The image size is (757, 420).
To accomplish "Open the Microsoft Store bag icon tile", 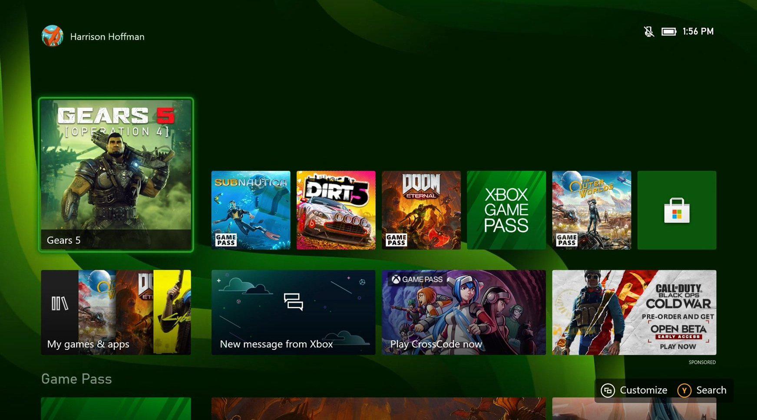I will pos(677,210).
